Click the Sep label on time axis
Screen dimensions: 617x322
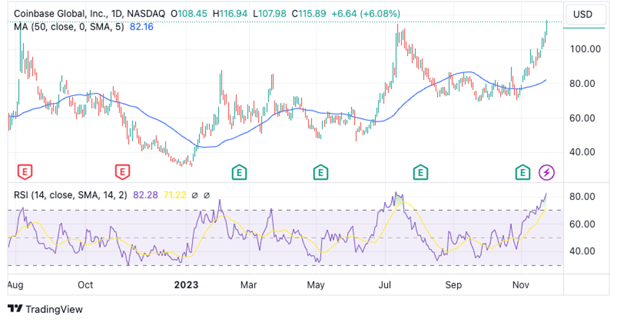(x=453, y=284)
